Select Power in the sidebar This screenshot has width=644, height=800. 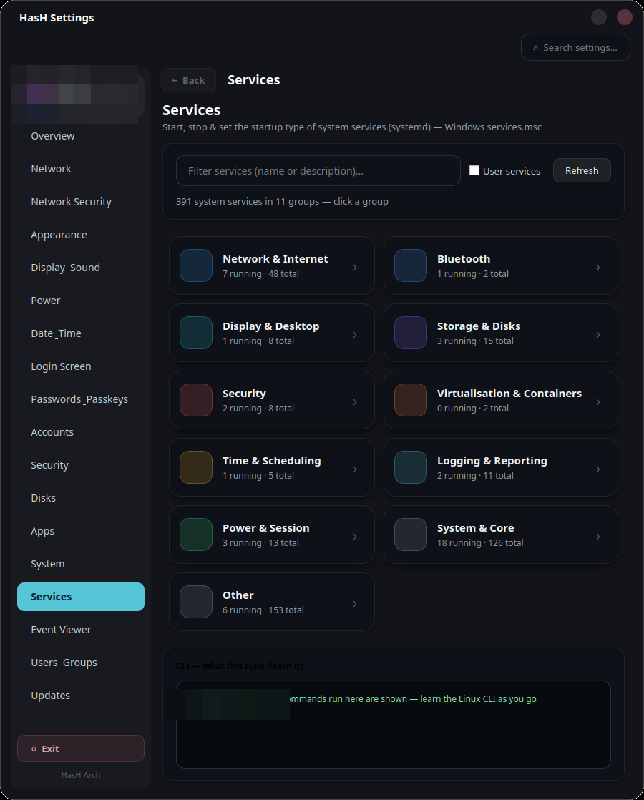click(81, 301)
